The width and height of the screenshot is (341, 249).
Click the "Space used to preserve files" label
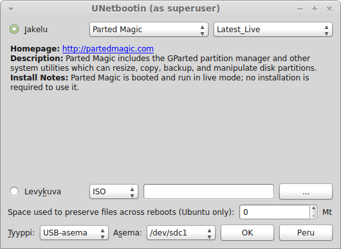tap(121, 212)
